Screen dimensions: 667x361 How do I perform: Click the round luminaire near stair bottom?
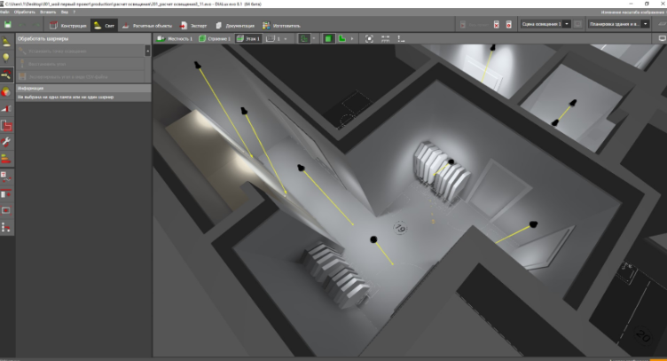pyautogui.click(x=373, y=239)
